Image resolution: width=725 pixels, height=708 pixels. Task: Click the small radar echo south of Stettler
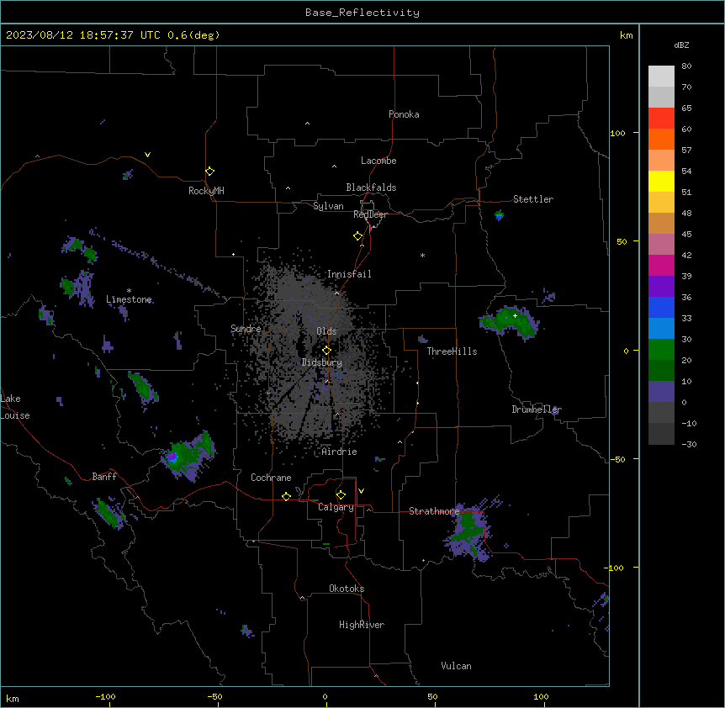[499, 215]
